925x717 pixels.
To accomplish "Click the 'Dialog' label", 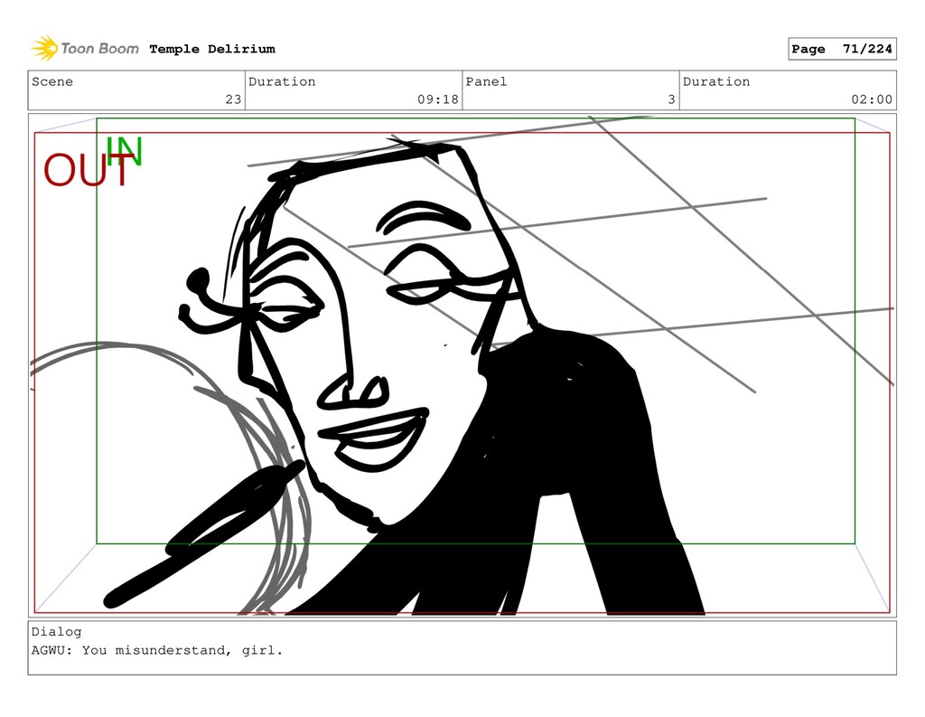I will [x=57, y=632].
